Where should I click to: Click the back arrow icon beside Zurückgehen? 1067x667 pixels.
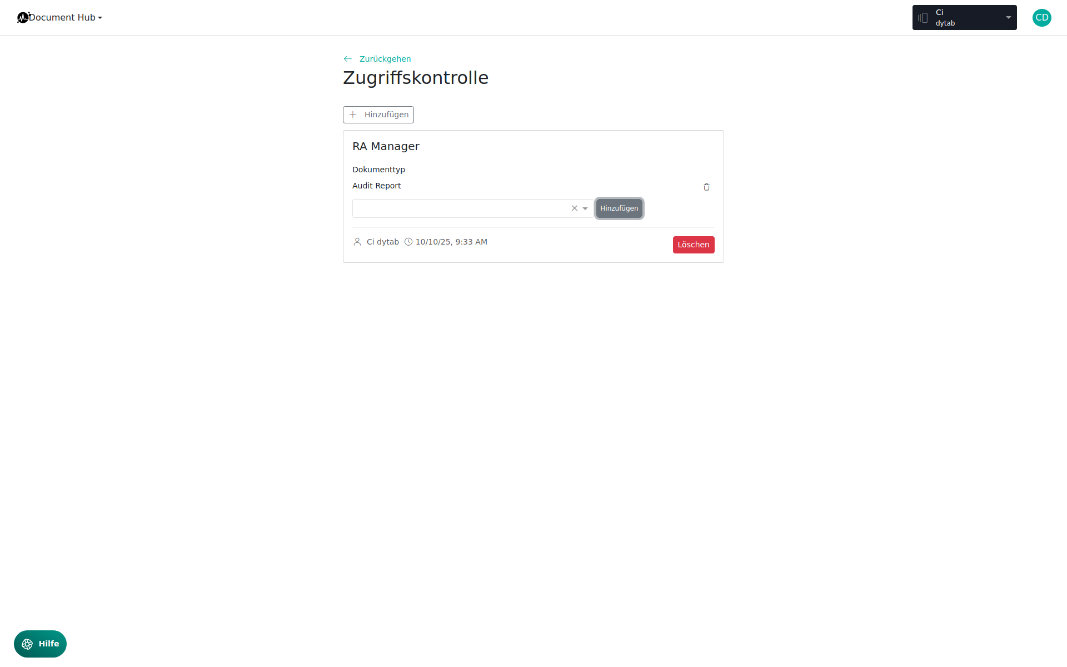348,59
